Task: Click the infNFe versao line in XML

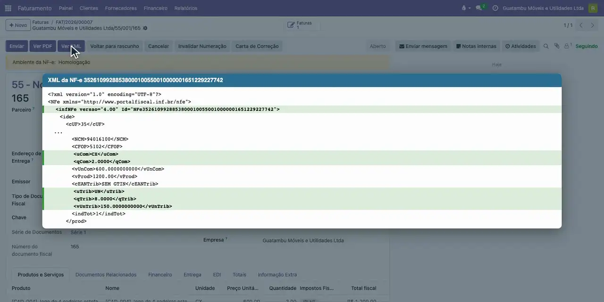Action: point(302,109)
